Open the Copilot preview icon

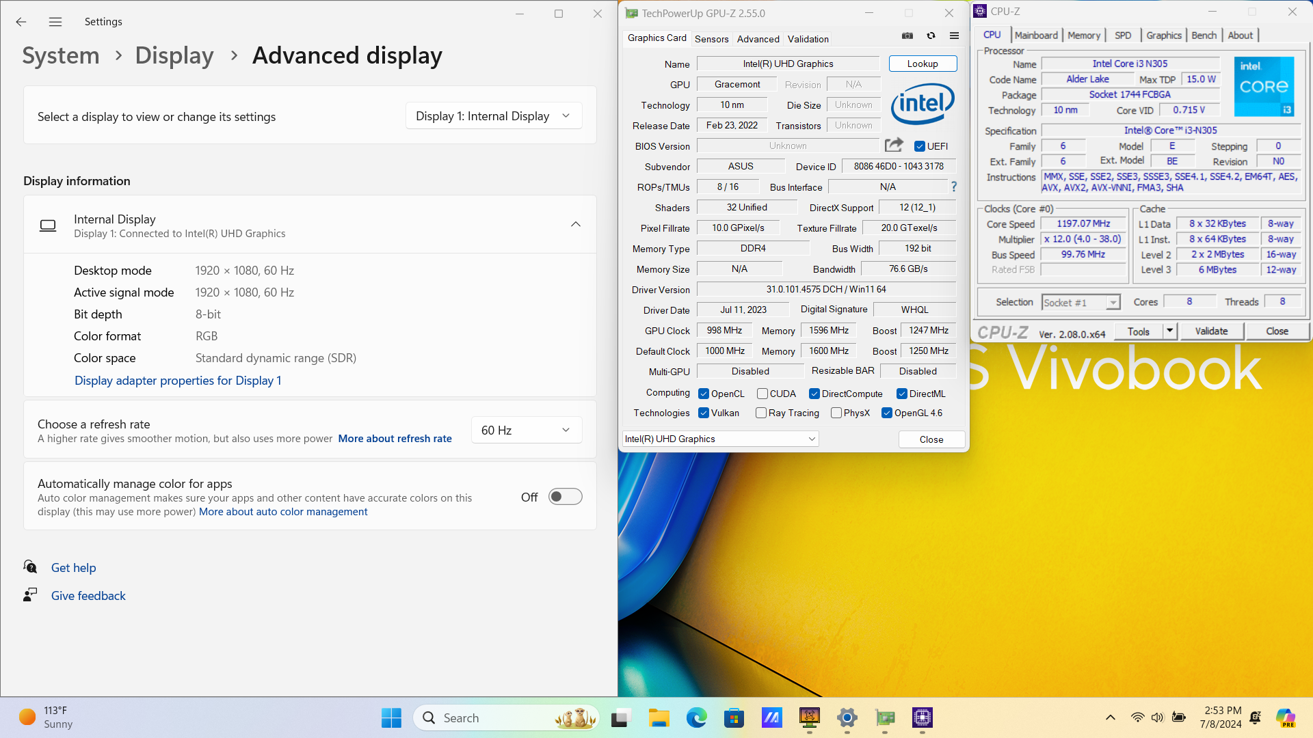coord(1286,717)
